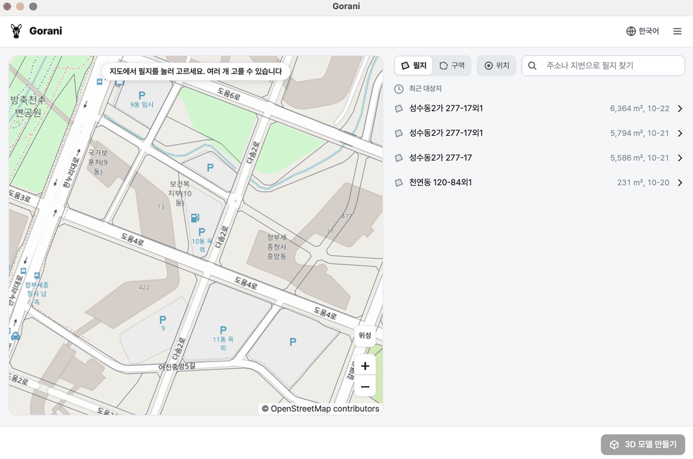This screenshot has width=693, height=459.
Task: Click the Gorani deer logo icon
Action: 16,31
